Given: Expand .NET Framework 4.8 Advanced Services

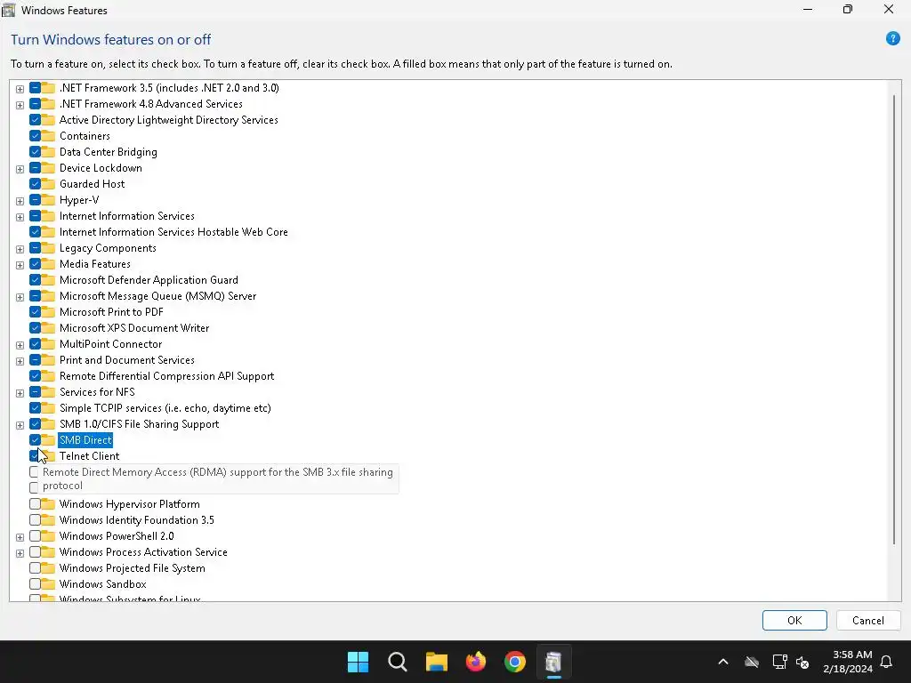Looking at the screenshot, I should pos(20,105).
